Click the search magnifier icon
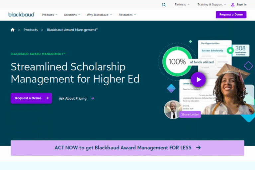This screenshot has height=170, width=255. tap(164, 5)
